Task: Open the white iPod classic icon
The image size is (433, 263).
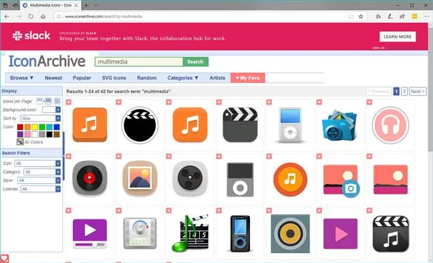Action: tap(290, 125)
